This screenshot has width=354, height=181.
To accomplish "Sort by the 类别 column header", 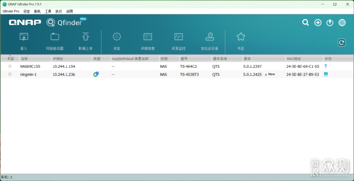I will point(169,59).
